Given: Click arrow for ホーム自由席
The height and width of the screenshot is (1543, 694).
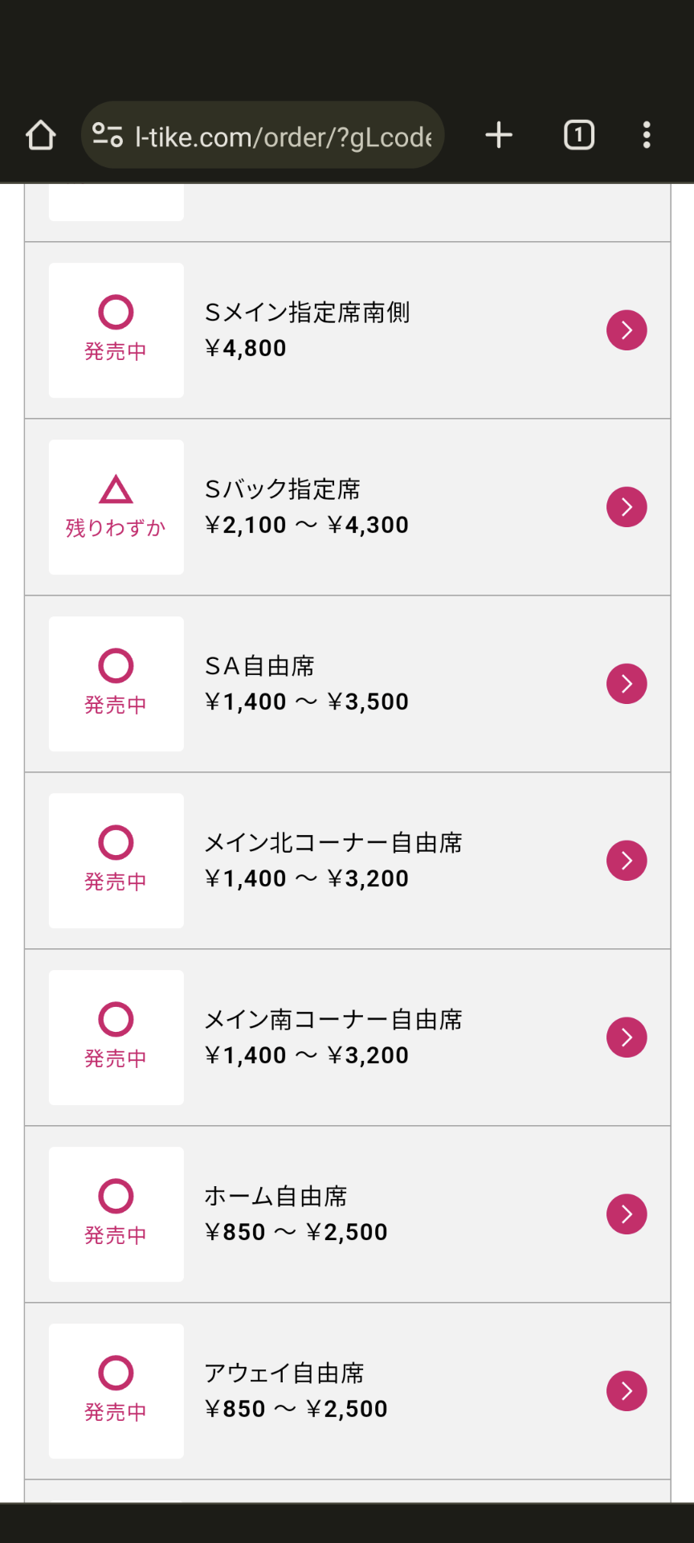Looking at the screenshot, I should click(x=627, y=1214).
